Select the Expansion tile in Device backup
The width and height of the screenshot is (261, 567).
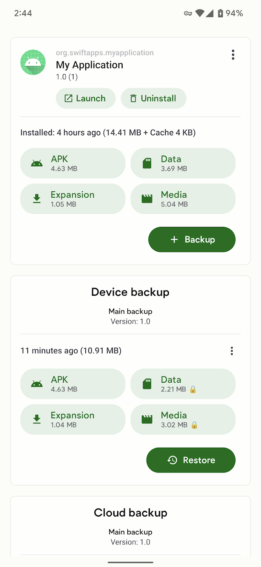(x=73, y=419)
